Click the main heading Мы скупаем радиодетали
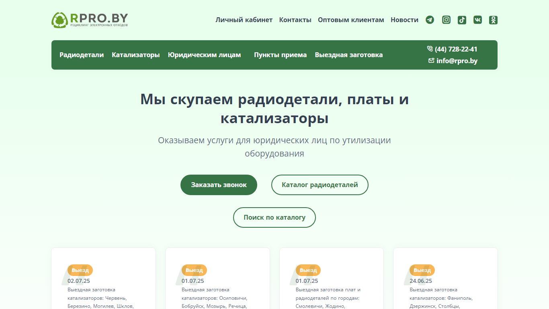Viewport: 549px width, 309px height. click(274, 109)
